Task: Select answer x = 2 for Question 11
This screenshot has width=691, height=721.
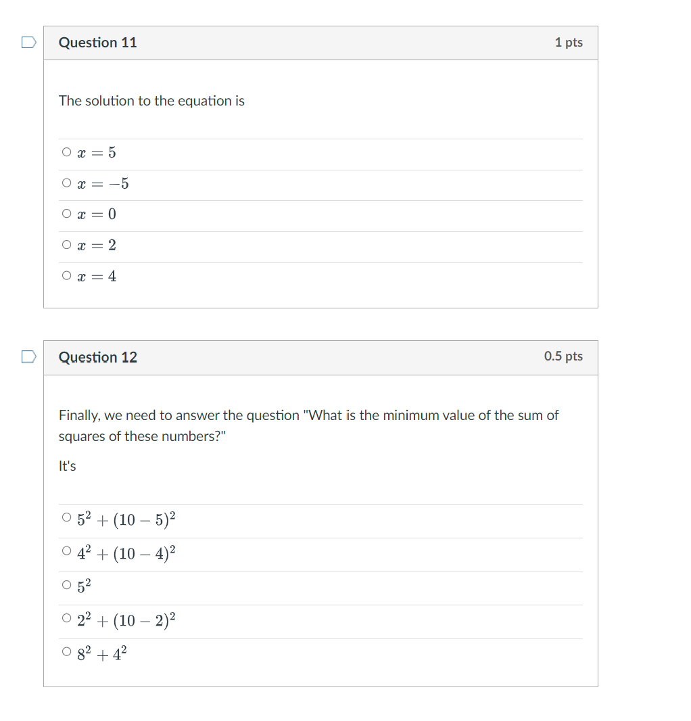Action: pyautogui.click(x=66, y=245)
